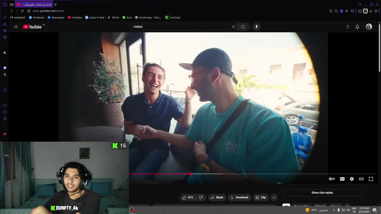381x214 pixels.
Task: Select the active YouTube browser tab
Action: [34, 4]
